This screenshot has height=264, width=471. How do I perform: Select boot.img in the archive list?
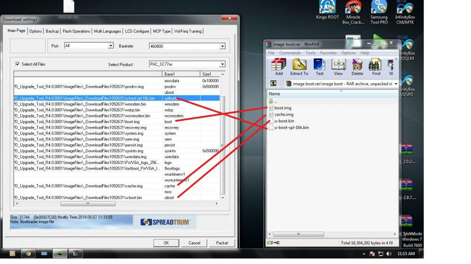283,108
